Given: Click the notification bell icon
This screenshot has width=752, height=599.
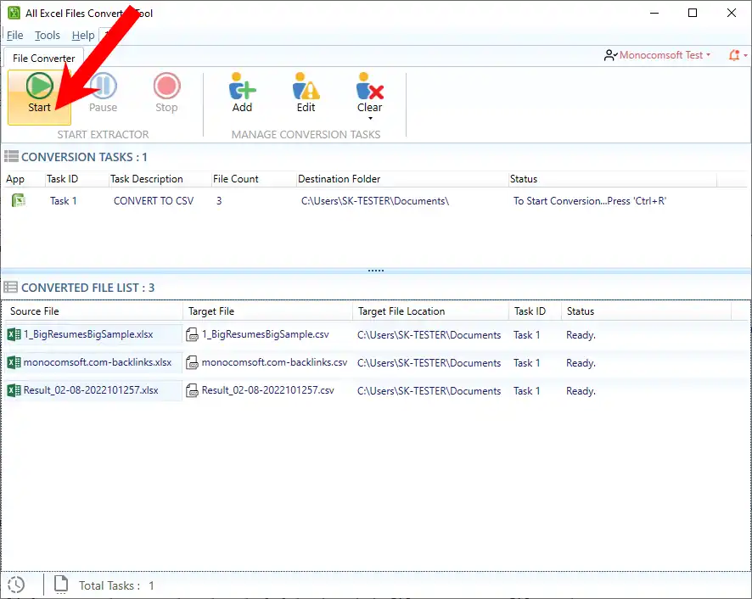Looking at the screenshot, I should pyautogui.click(x=734, y=55).
